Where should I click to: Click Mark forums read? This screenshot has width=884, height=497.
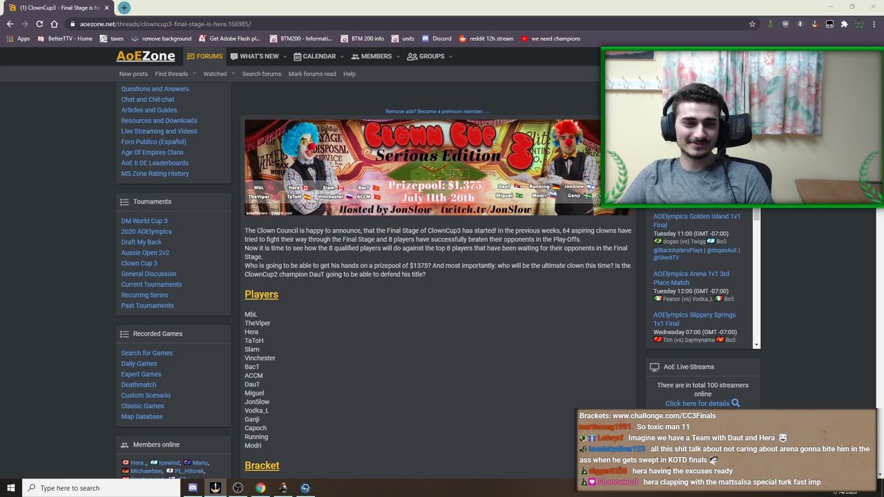click(312, 74)
